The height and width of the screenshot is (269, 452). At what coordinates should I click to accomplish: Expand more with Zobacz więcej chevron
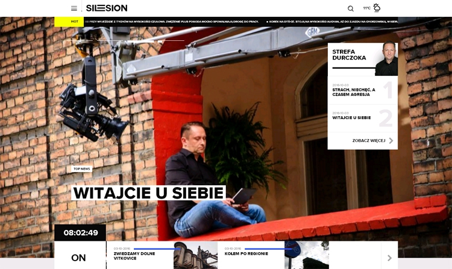tap(391, 141)
